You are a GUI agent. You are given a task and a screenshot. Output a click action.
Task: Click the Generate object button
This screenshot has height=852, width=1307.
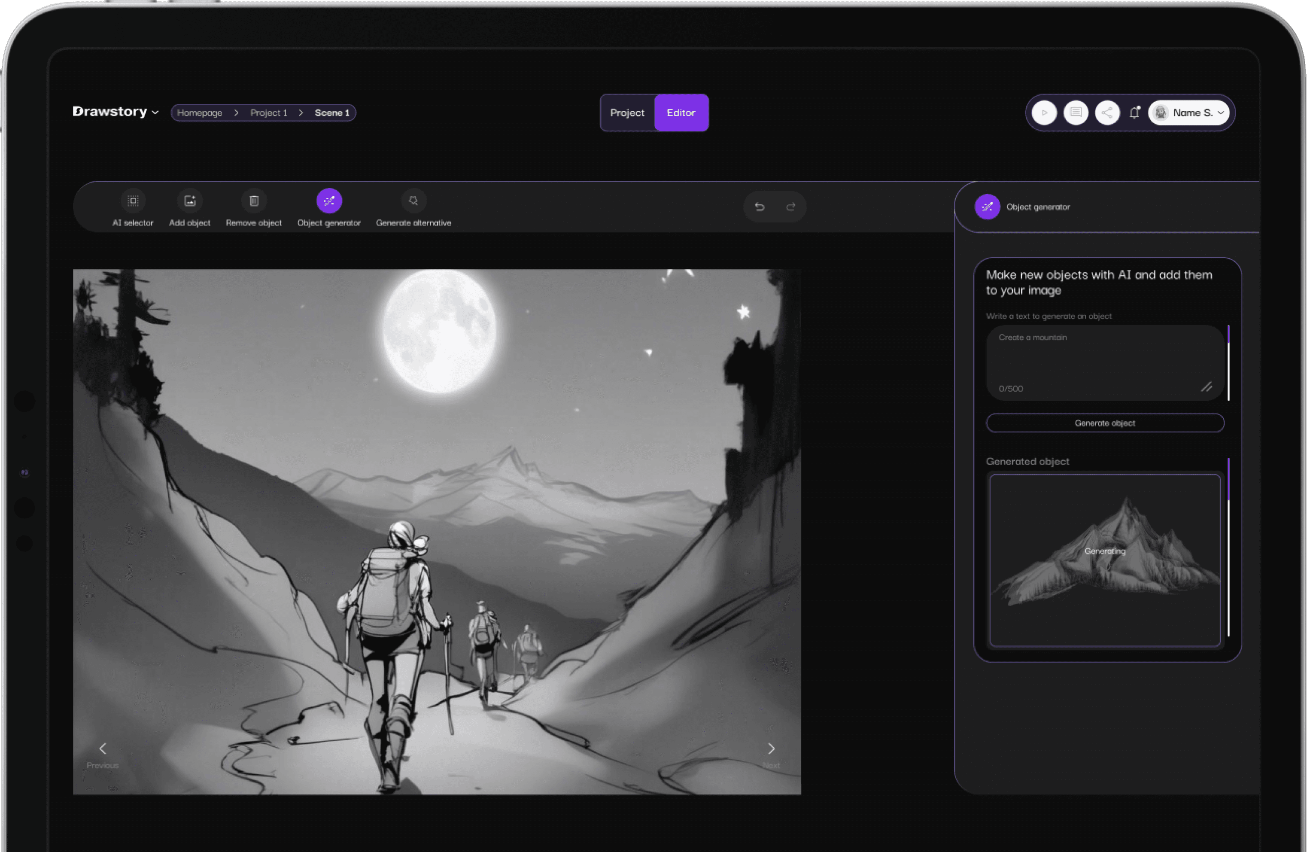[x=1105, y=423]
